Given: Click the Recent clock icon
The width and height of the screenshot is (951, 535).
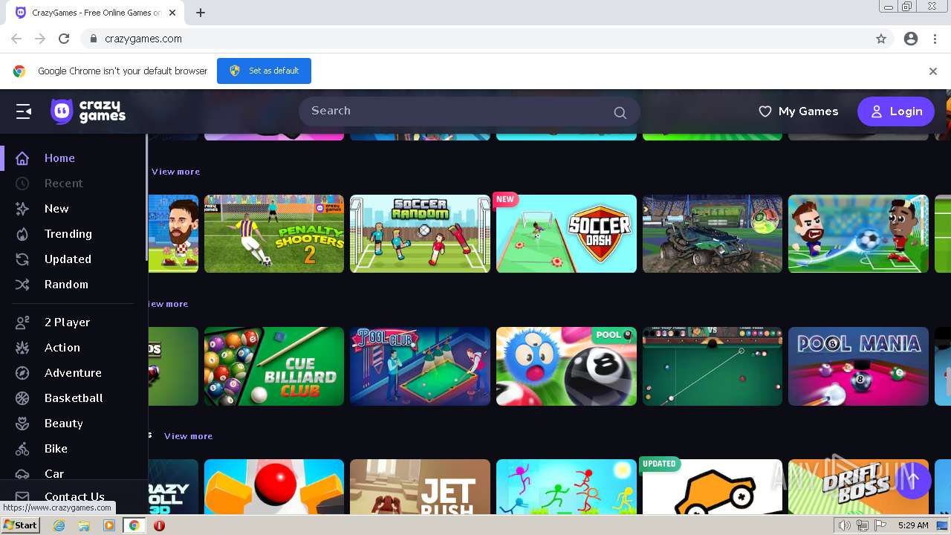Looking at the screenshot, I should 22,184.
